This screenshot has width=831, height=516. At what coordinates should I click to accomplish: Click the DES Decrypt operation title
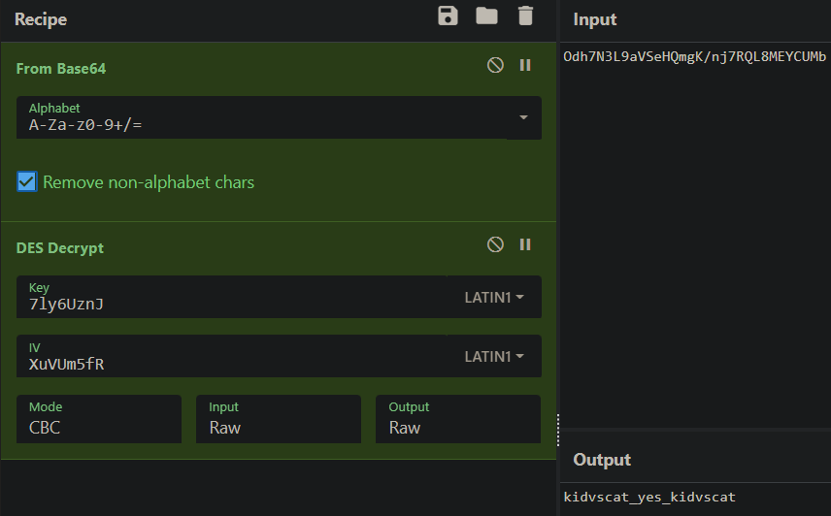click(x=60, y=248)
